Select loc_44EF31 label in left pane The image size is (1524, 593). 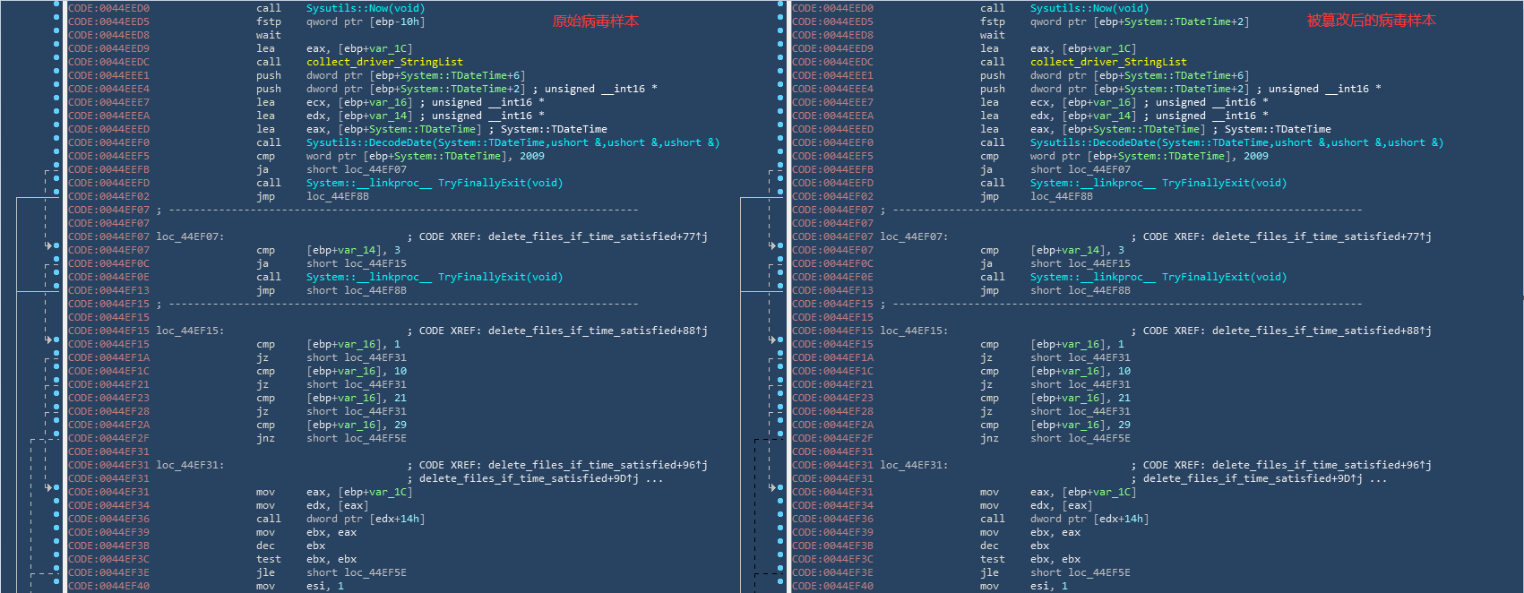(189, 465)
